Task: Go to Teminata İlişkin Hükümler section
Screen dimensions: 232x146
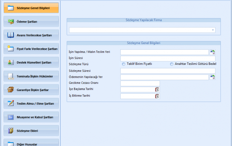Action: point(31,76)
